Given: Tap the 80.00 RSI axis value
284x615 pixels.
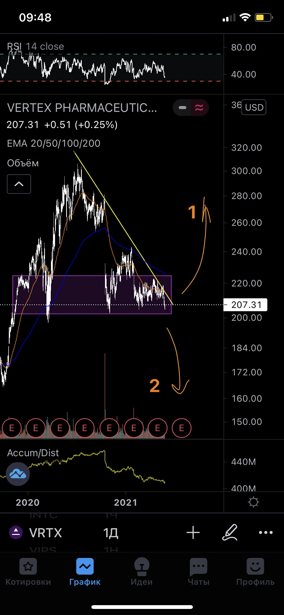Looking at the screenshot, I should (x=244, y=47).
